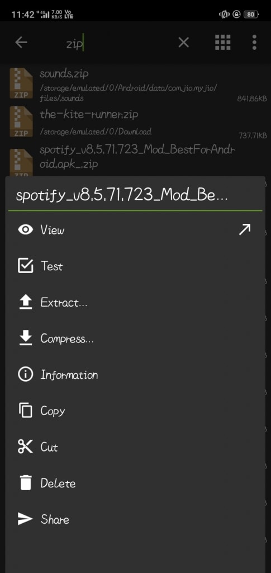Select the Information menu label
271x573 pixels.
[69, 375]
